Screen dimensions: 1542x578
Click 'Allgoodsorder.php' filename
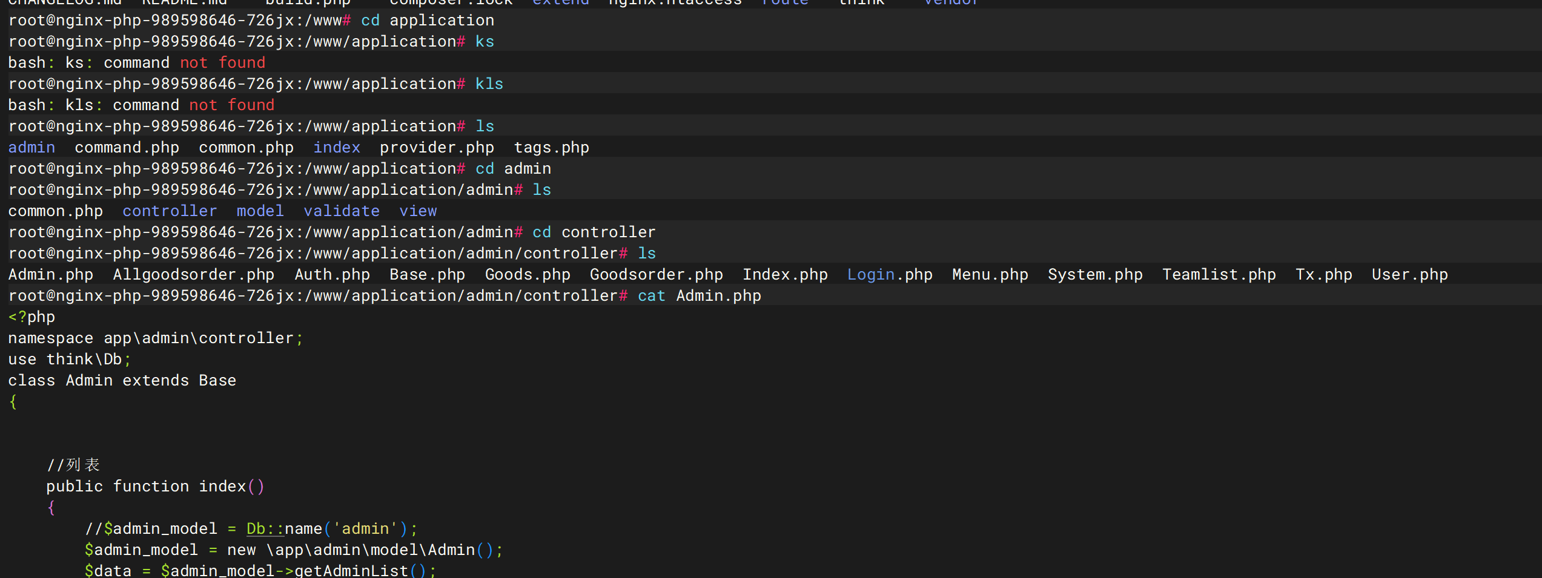point(194,274)
